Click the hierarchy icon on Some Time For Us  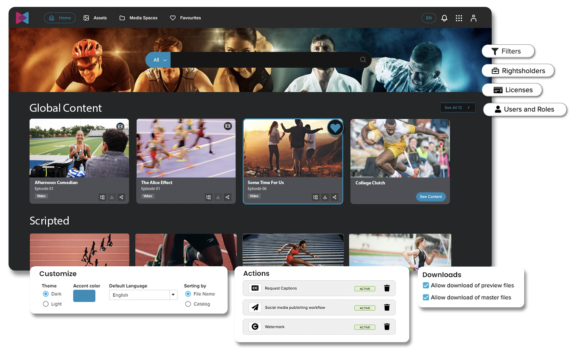tap(315, 197)
